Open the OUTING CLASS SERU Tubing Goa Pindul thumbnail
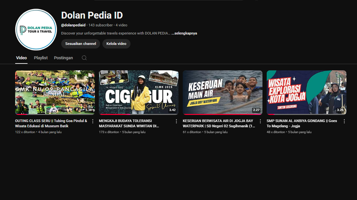 tap(55, 92)
